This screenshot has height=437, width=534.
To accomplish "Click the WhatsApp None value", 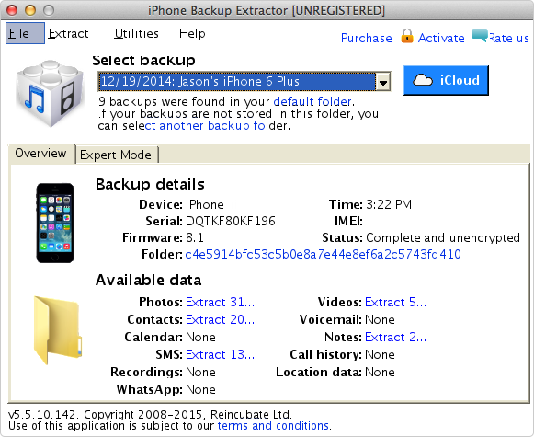I will 200,389.
